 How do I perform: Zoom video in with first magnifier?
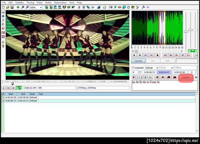coord(23,7)
